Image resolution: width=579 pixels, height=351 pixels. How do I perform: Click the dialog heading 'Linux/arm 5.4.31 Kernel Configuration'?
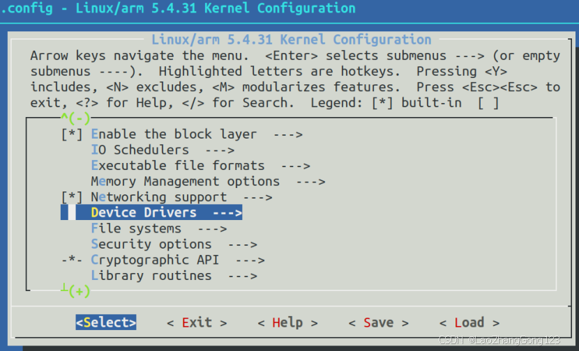[292, 40]
